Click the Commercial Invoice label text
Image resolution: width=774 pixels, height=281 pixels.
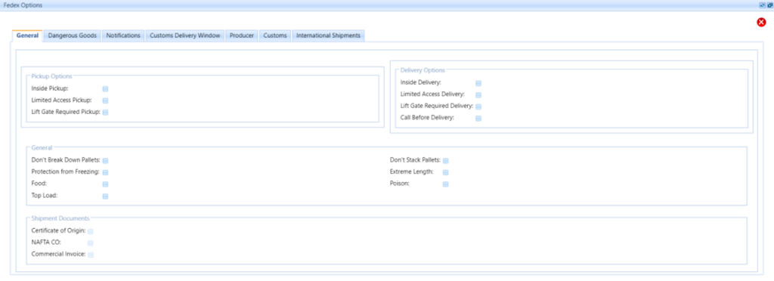tap(59, 255)
